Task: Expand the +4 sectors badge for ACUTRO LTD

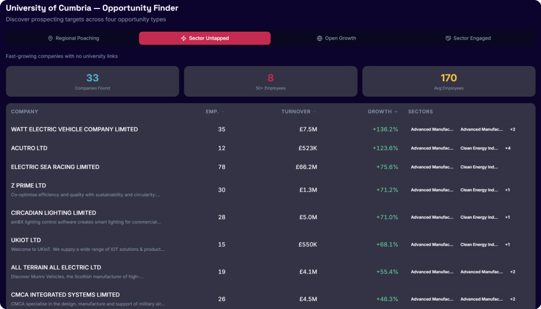Action: click(508, 148)
